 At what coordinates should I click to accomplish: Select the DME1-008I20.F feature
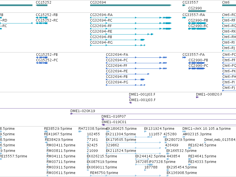point(209,94)
